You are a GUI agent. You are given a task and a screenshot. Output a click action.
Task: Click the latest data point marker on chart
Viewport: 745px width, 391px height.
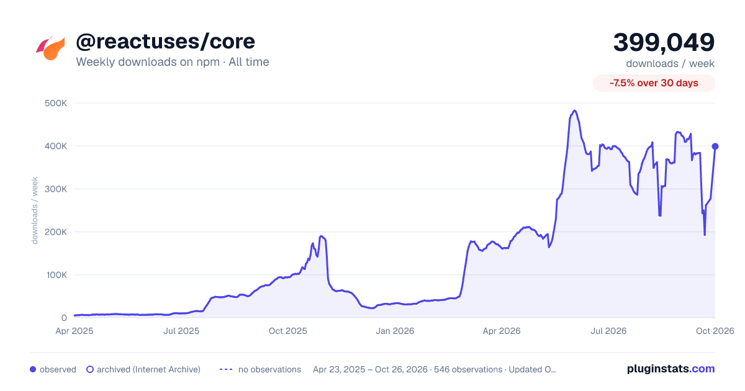(x=715, y=146)
